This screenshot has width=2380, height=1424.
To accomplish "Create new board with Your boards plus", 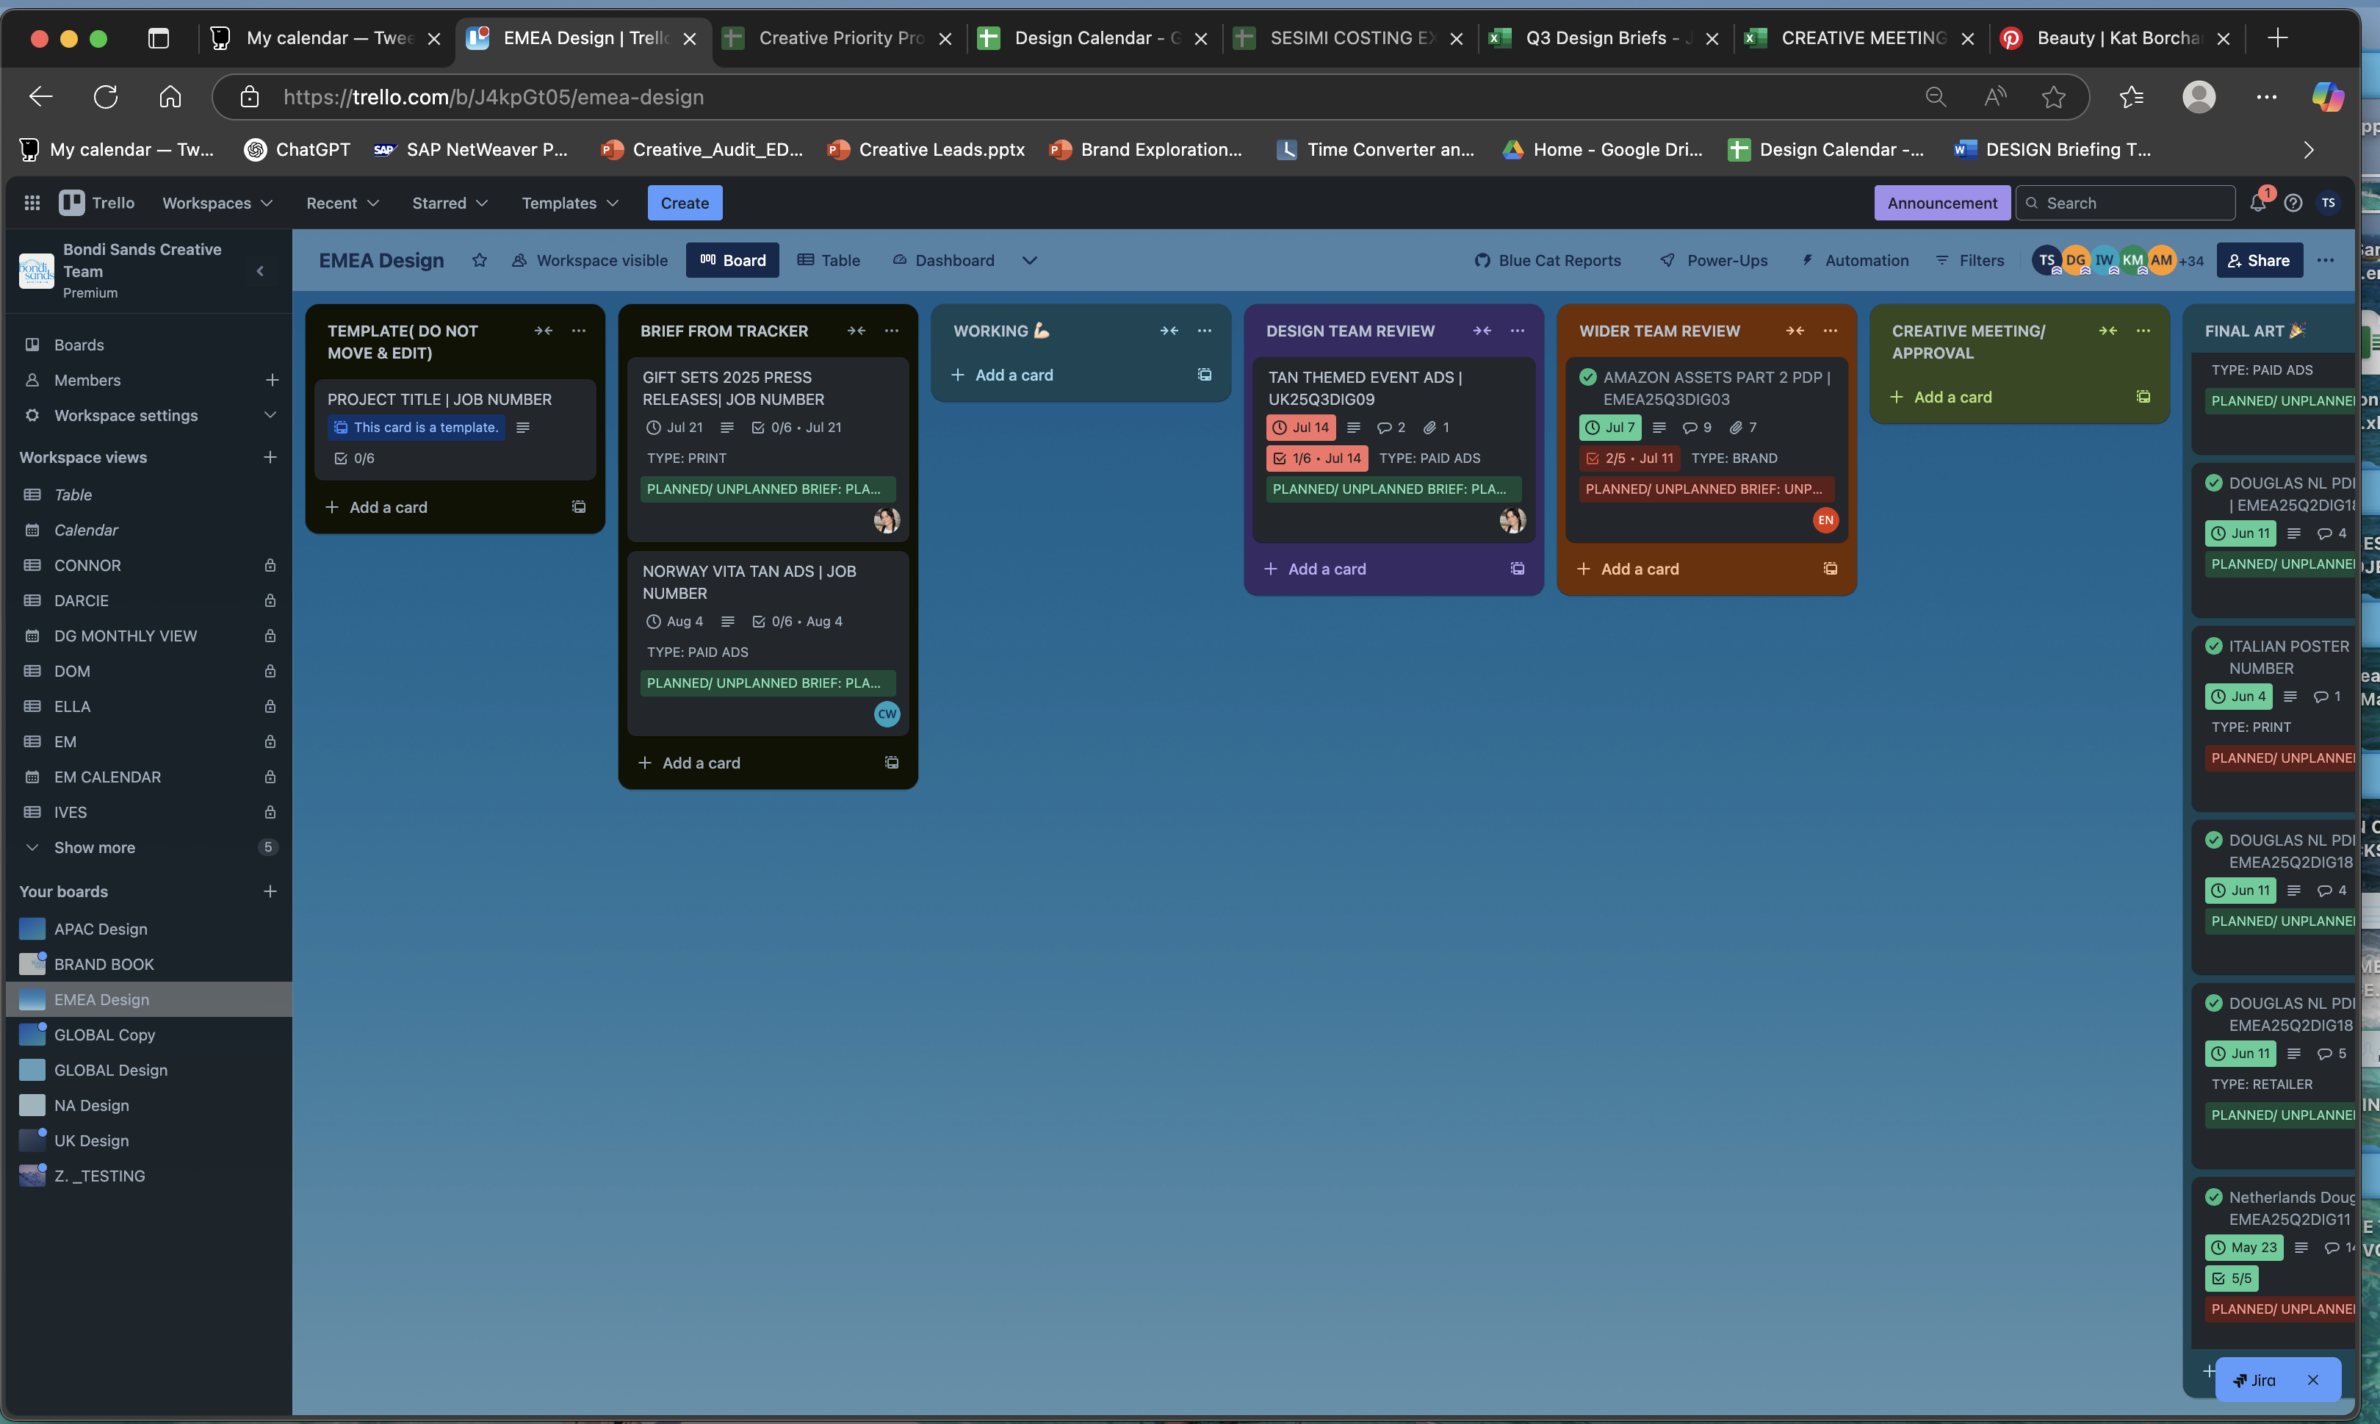I will (x=270, y=891).
